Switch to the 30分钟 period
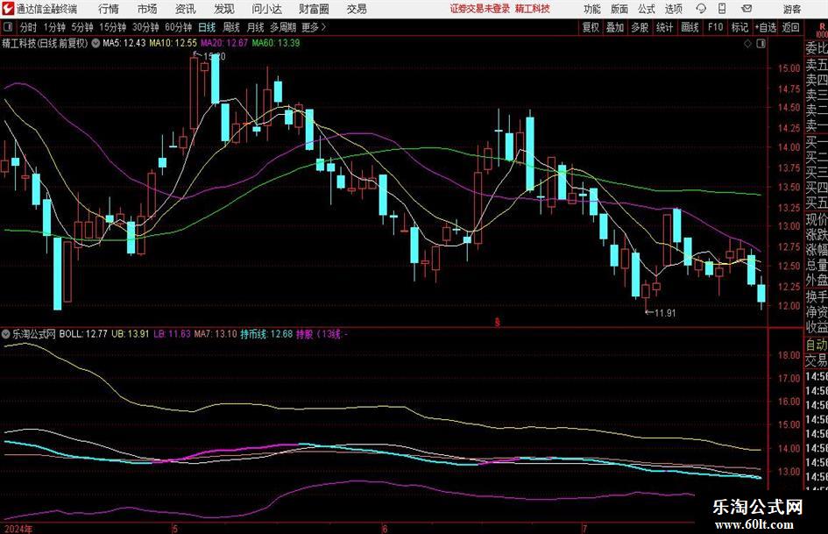Screen dimensions: 828x534 pos(145,27)
